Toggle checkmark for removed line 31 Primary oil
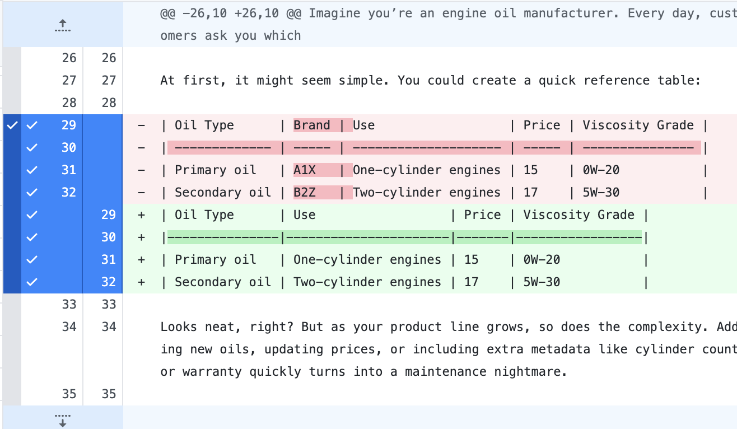 coord(32,170)
